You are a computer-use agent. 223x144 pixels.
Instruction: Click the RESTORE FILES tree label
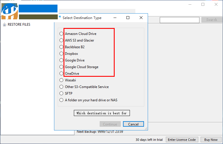coord(19,25)
